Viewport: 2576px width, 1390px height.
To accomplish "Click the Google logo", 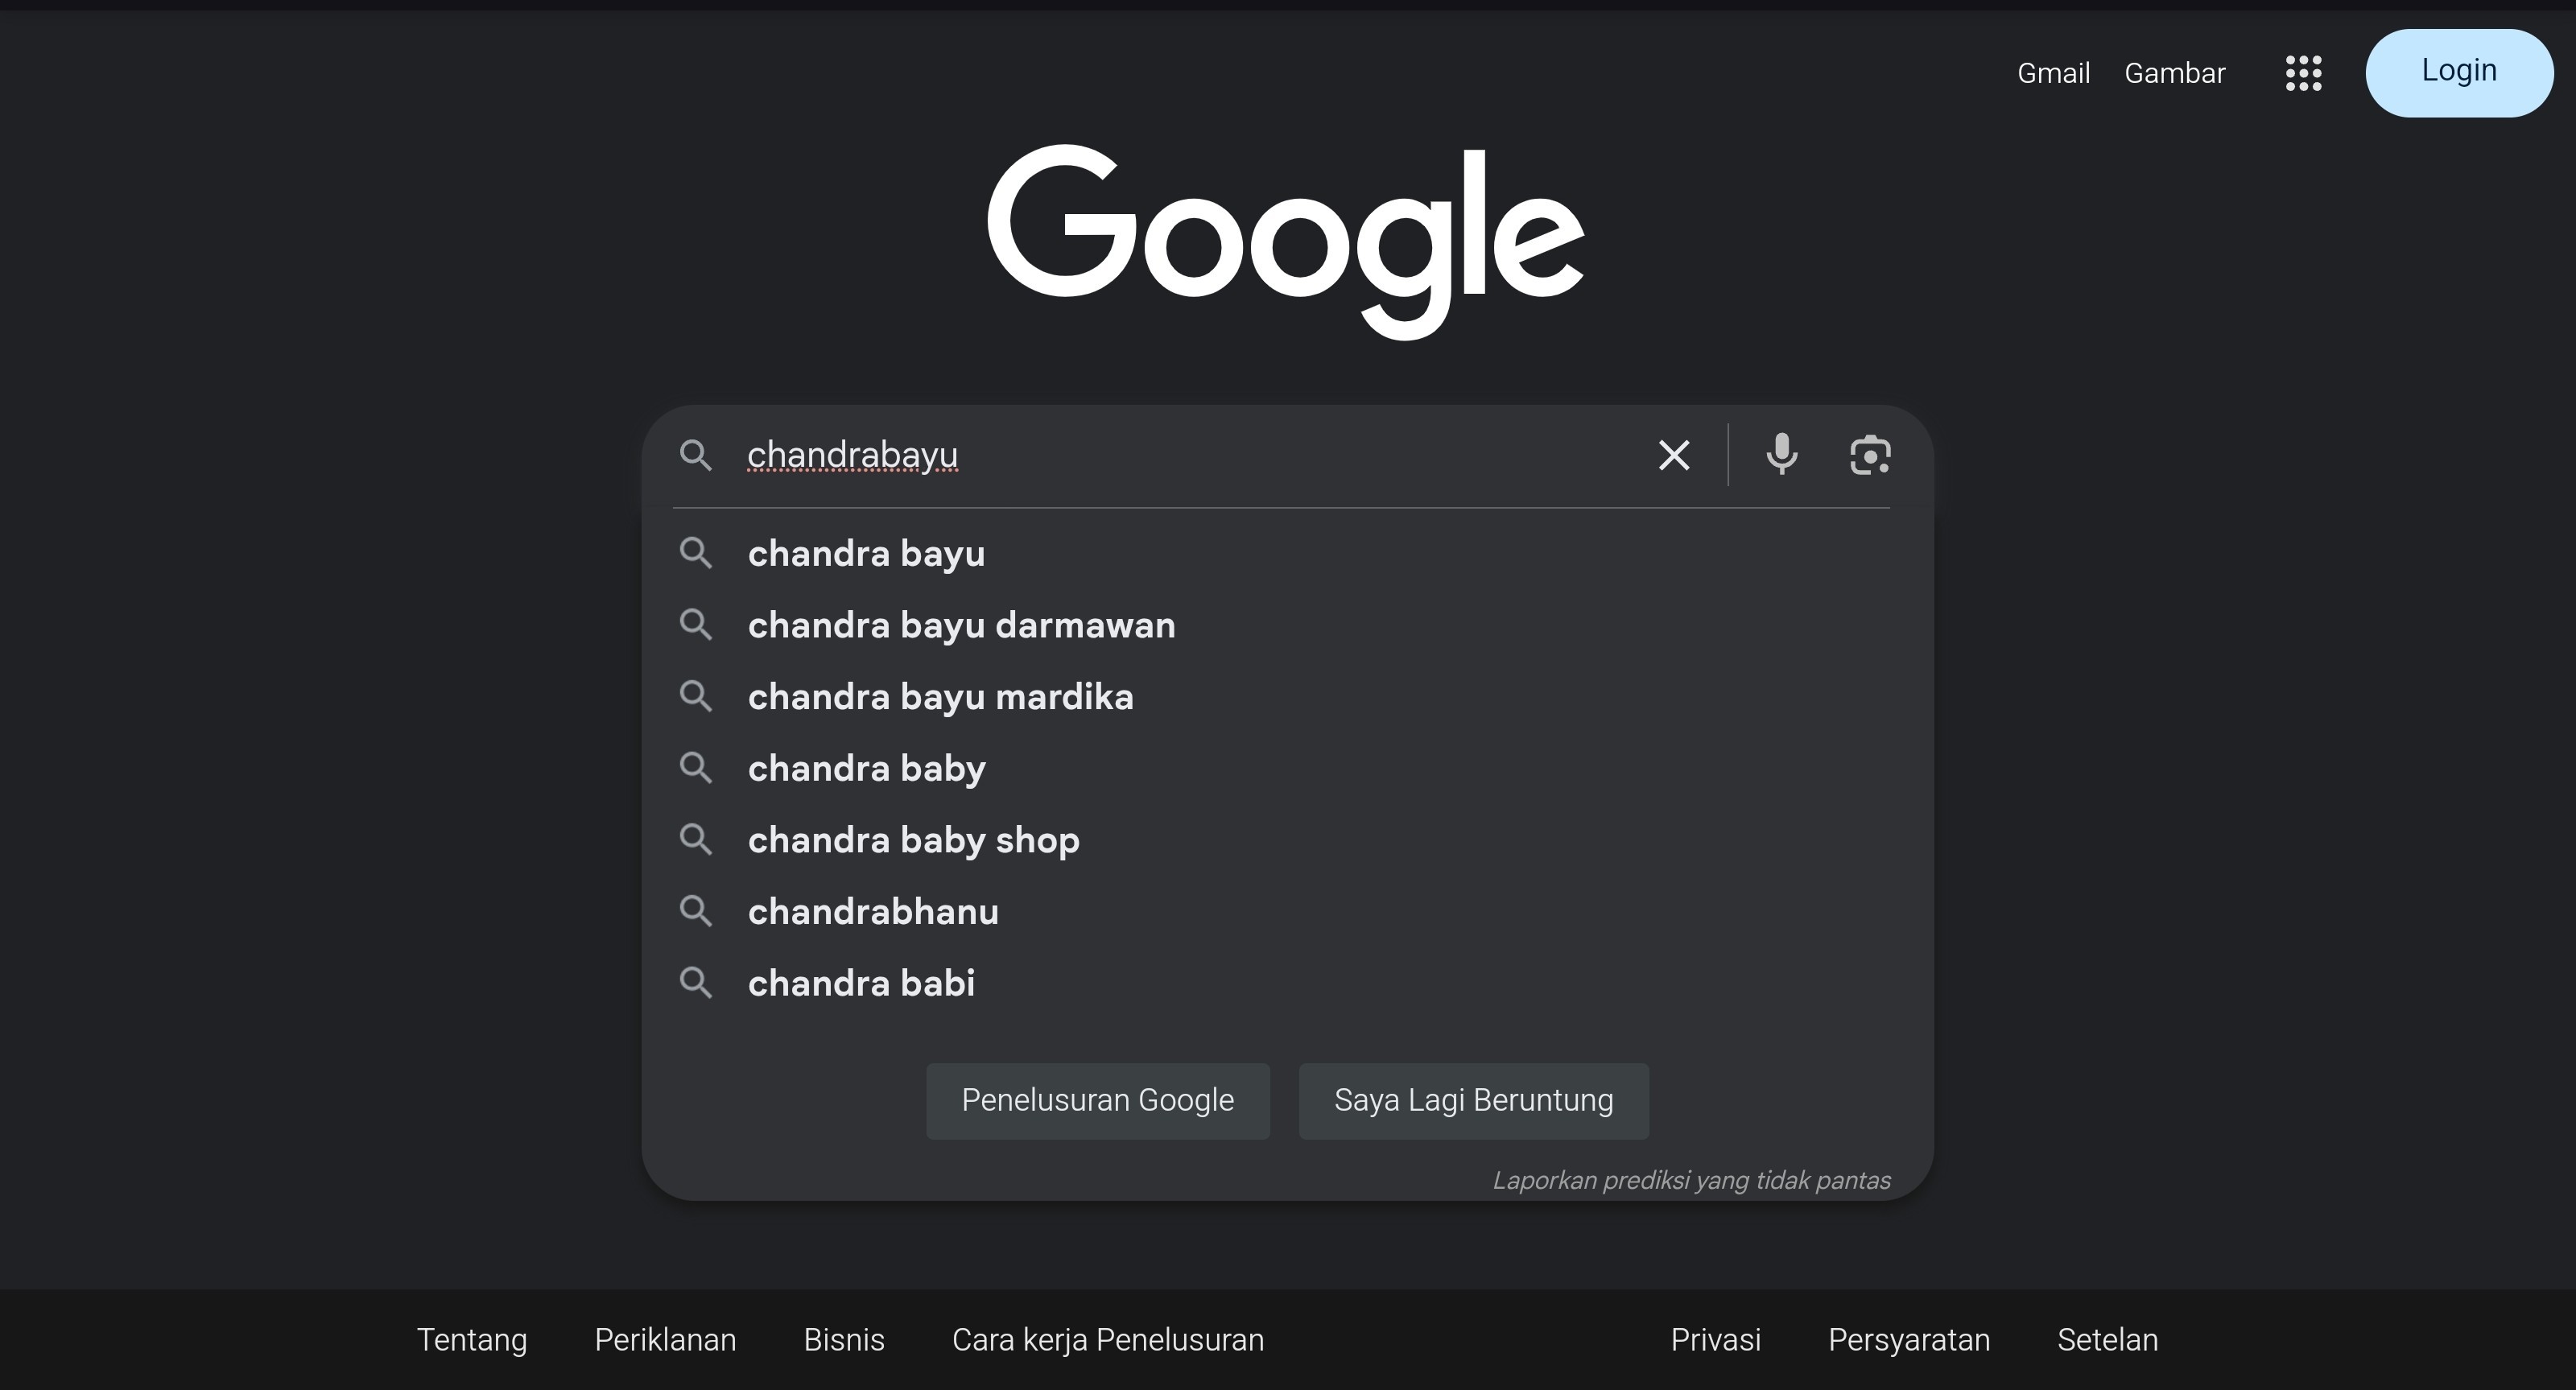I will click(x=1286, y=242).
